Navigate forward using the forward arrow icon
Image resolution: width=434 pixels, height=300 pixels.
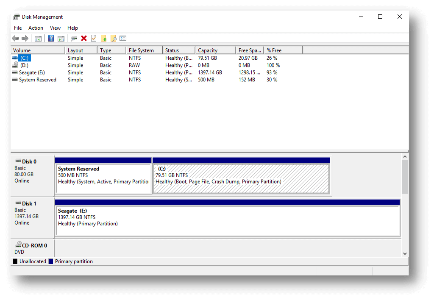[25, 38]
